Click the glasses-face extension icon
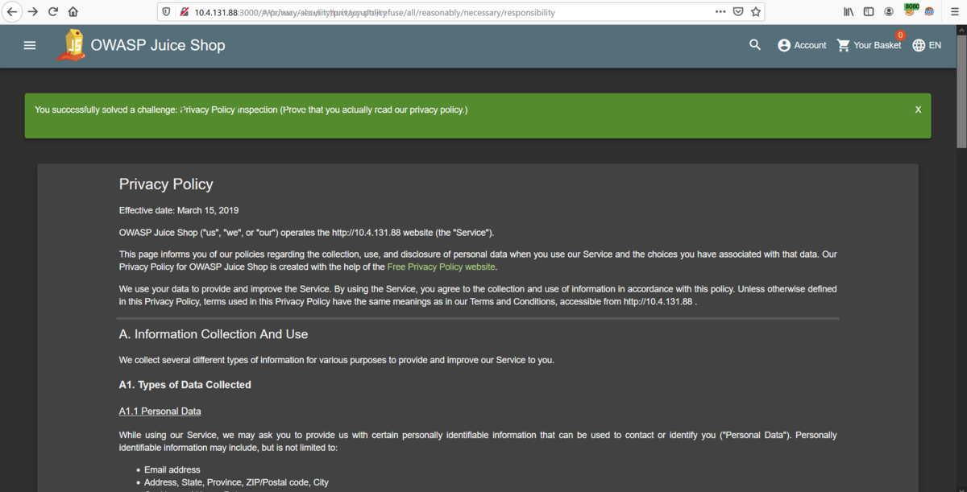The width and height of the screenshot is (967, 492). click(x=929, y=12)
